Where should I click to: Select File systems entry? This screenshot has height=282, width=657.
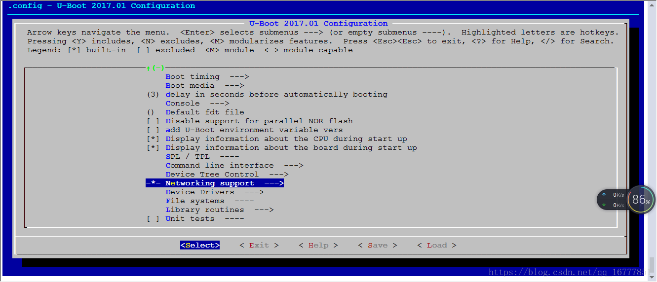click(210, 201)
